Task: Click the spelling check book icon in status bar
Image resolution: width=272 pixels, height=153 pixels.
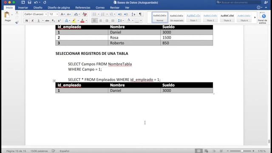Action: click(54, 151)
